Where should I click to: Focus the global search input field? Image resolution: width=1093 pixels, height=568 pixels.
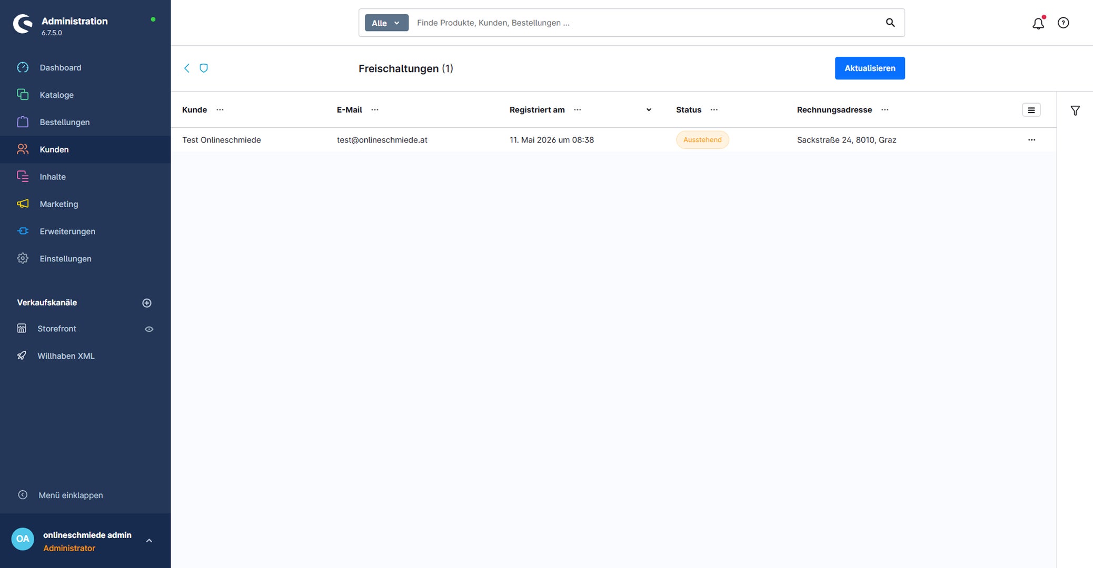(x=648, y=23)
